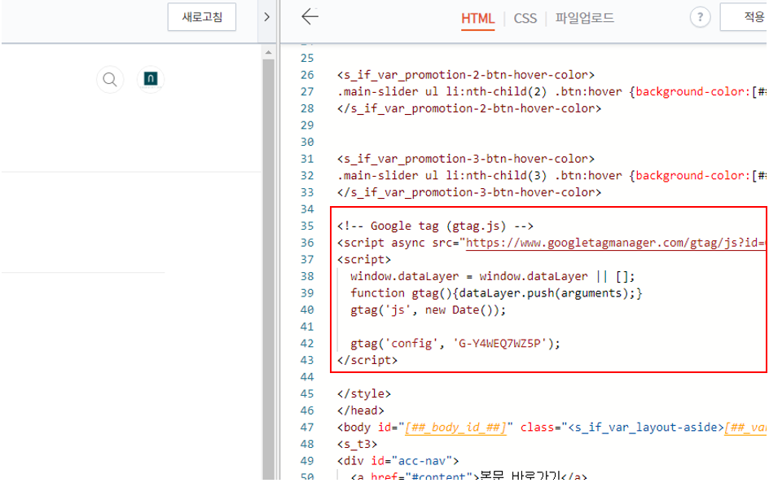The width and height of the screenshot is (769, 483).
Task: Click line number 44 in the gutter
Action: [307, 377]
